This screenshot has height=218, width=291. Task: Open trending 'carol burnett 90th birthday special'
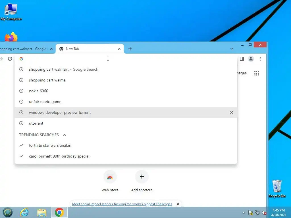click(126, 156)
